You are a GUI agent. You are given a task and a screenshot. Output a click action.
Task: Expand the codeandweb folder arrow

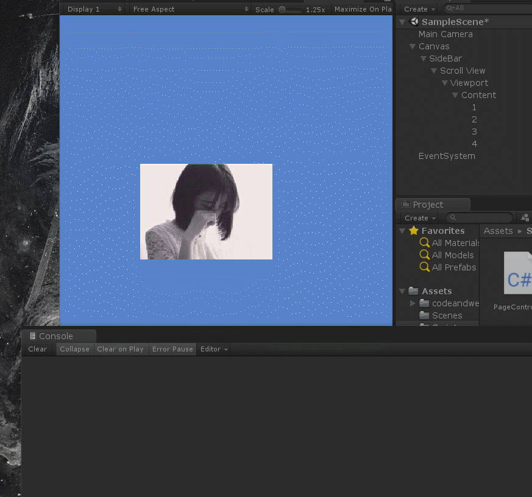[413, 303]
